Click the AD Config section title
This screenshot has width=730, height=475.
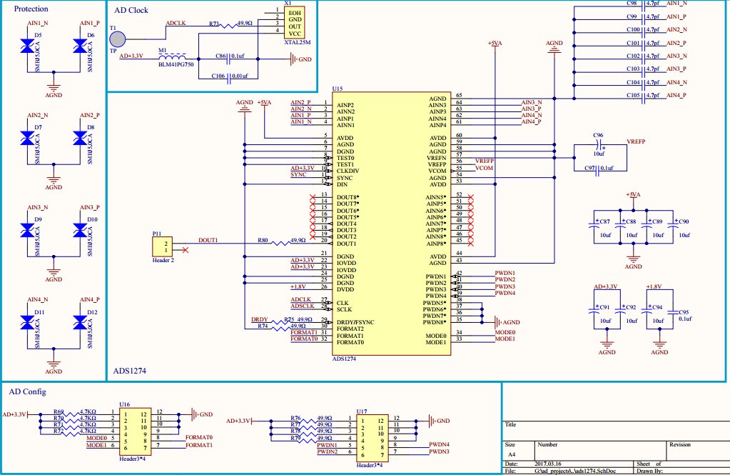(x=27, y=391)
